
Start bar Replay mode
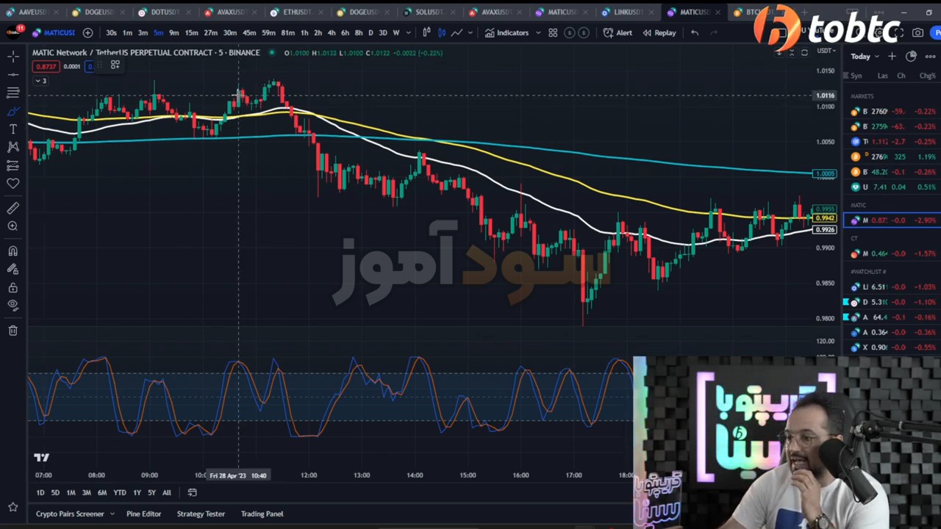point(659,32)
